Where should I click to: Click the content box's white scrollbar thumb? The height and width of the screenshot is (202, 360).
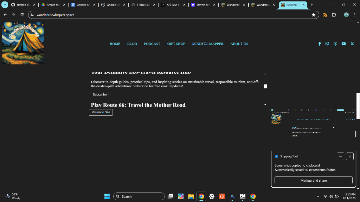point(265,86)
